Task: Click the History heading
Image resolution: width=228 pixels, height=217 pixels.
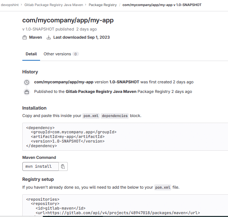Action: [30, 72]
